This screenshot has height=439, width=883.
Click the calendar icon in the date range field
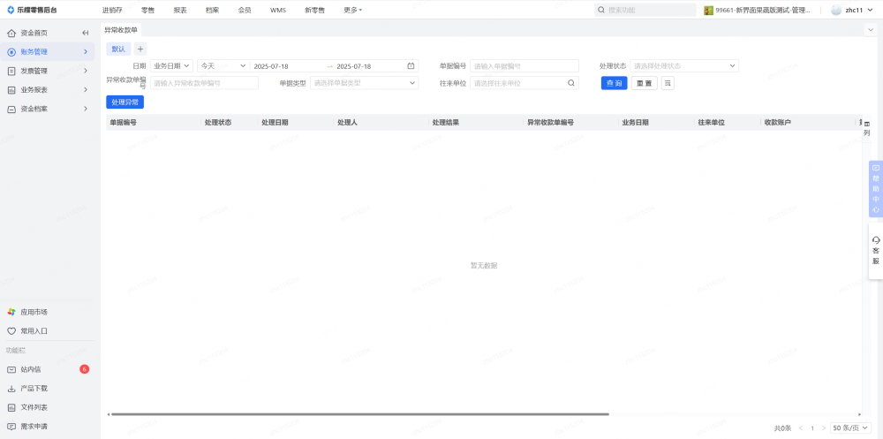click(411, 66)
